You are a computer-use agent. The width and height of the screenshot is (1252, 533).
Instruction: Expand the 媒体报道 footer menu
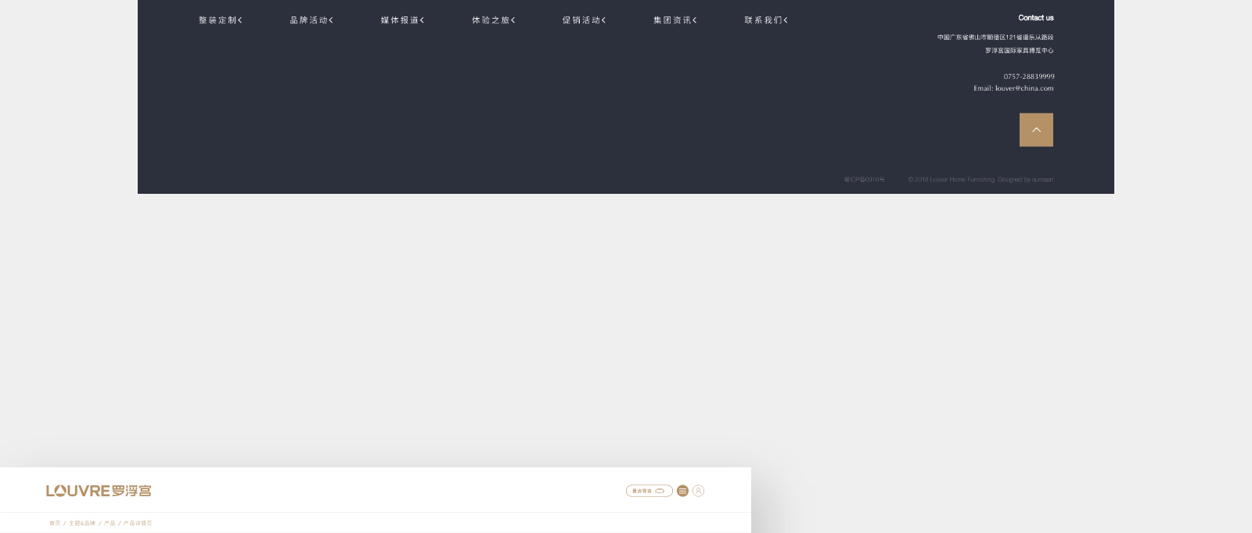coord(402,20)
